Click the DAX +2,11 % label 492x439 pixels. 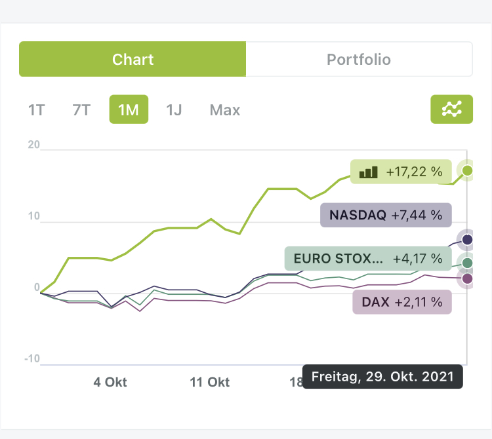pyautogui.click(x=402, y=302)
